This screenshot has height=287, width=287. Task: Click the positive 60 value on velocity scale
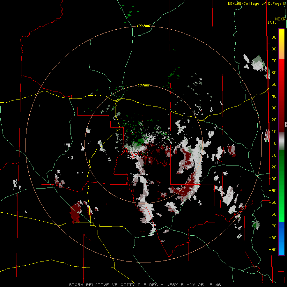(274, 72)
